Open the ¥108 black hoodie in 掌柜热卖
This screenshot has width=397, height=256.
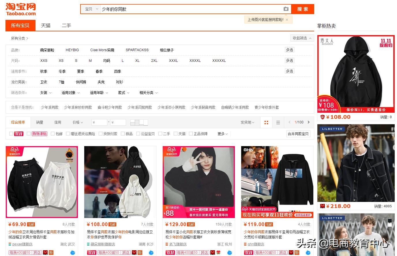356,73
